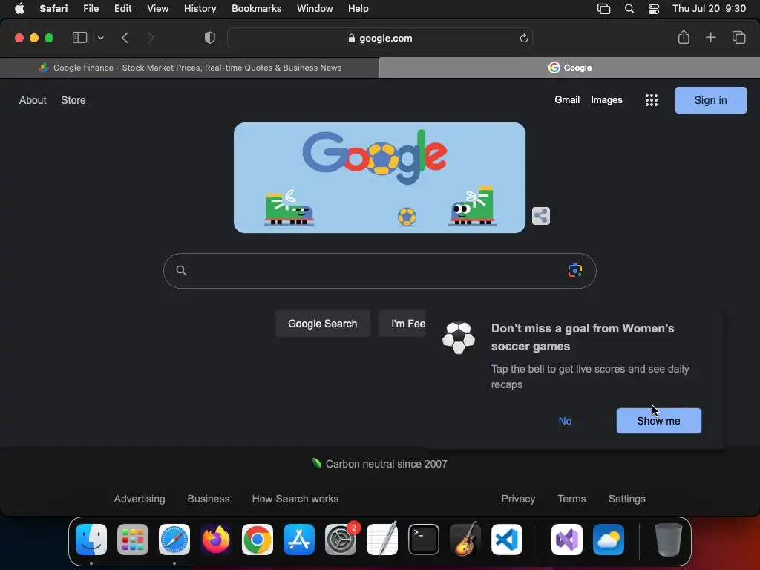Screen dimensions: 760x570
Task: Click the Sign in button
Action: point(710,100)
